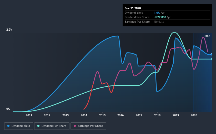
Task: Toggle the Earnings Per Share legend button
Action: click(x=88, y=126)
